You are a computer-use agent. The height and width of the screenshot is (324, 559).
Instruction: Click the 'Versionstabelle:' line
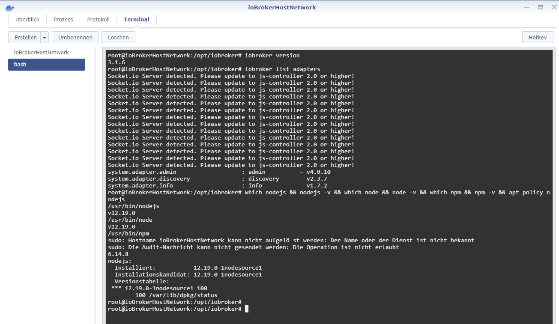point(142,282)
